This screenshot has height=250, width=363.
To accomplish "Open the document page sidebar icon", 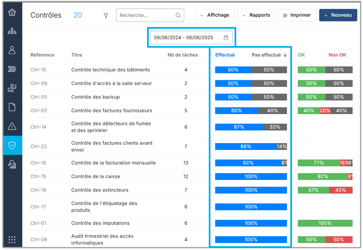I will point(12,107).
